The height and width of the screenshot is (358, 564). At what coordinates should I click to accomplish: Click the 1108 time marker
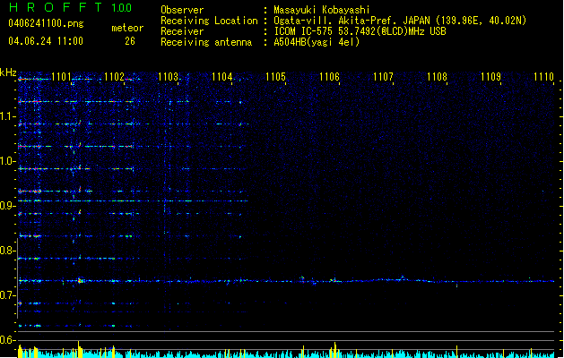(437, 76)
